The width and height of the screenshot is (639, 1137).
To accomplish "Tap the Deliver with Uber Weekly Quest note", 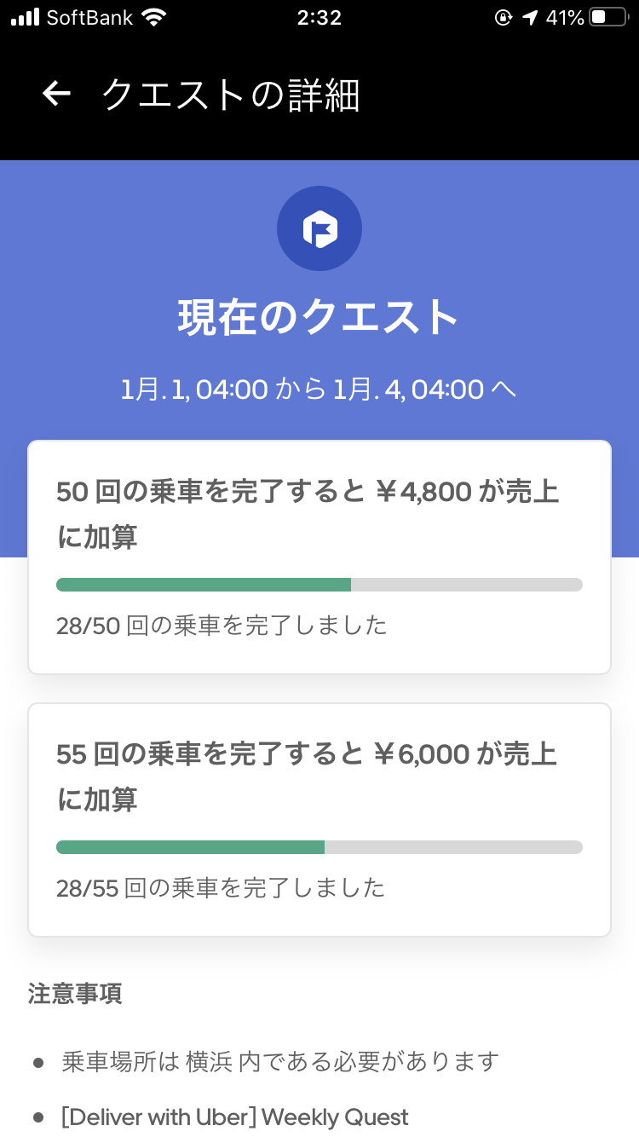I will coord(235,1117).
